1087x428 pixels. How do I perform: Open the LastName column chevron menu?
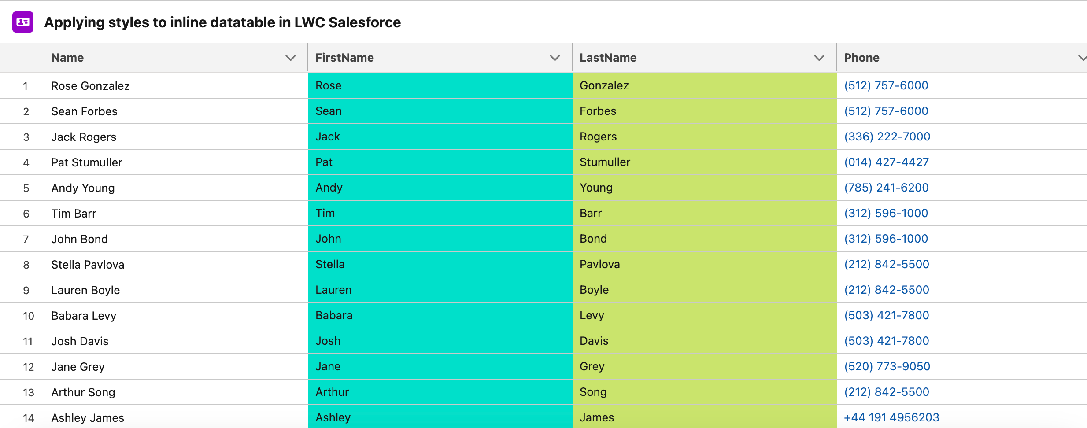tap(819, 58)
